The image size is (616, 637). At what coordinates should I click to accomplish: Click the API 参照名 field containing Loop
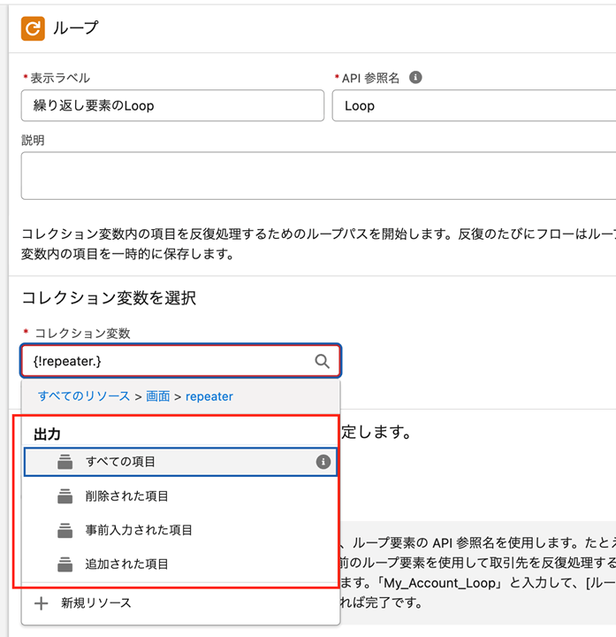click(x=473, y=106)
